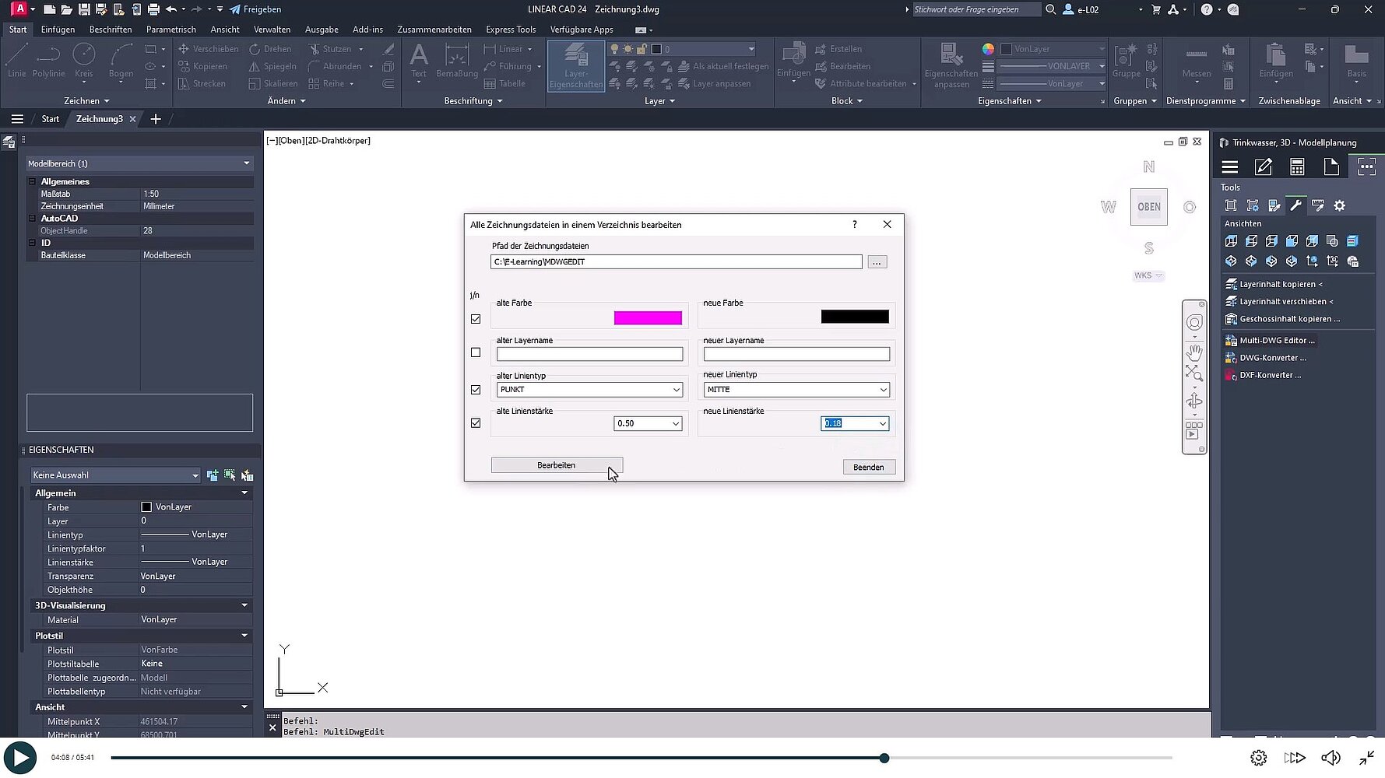
Task: Open the Einfügen ribbon tab
Action: click(58, 30)
